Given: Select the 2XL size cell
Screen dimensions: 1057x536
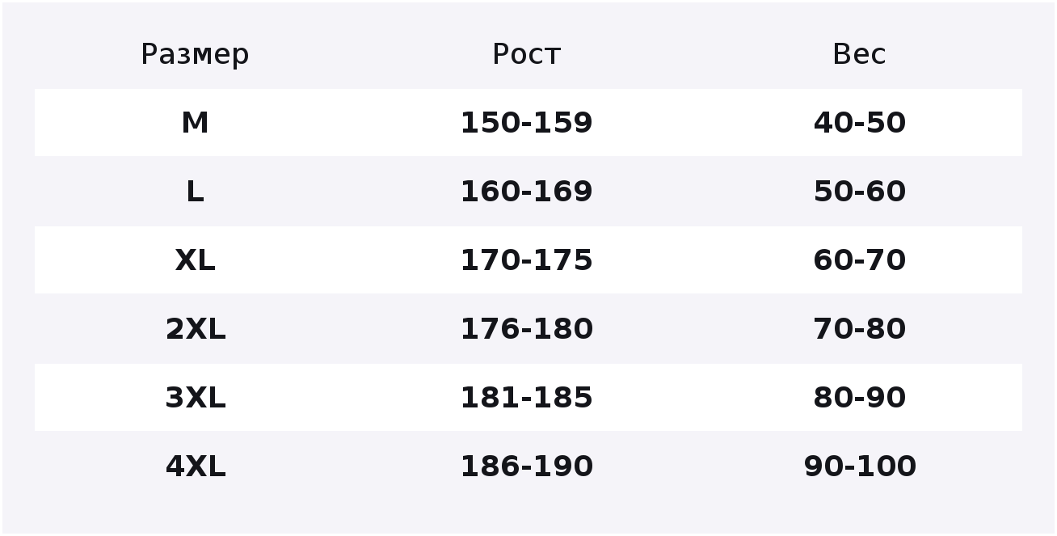Looking at the screenshot, I should point(195,329).
